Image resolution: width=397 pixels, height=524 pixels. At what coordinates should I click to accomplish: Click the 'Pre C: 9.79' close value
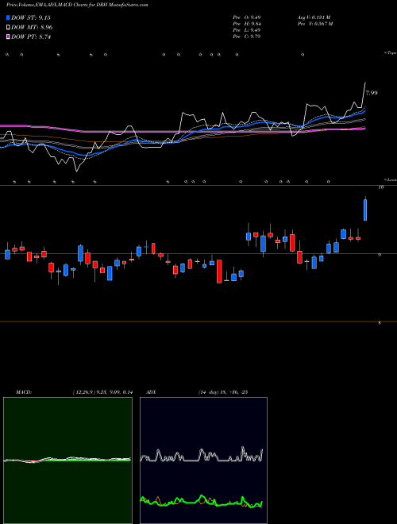point(247,37)
